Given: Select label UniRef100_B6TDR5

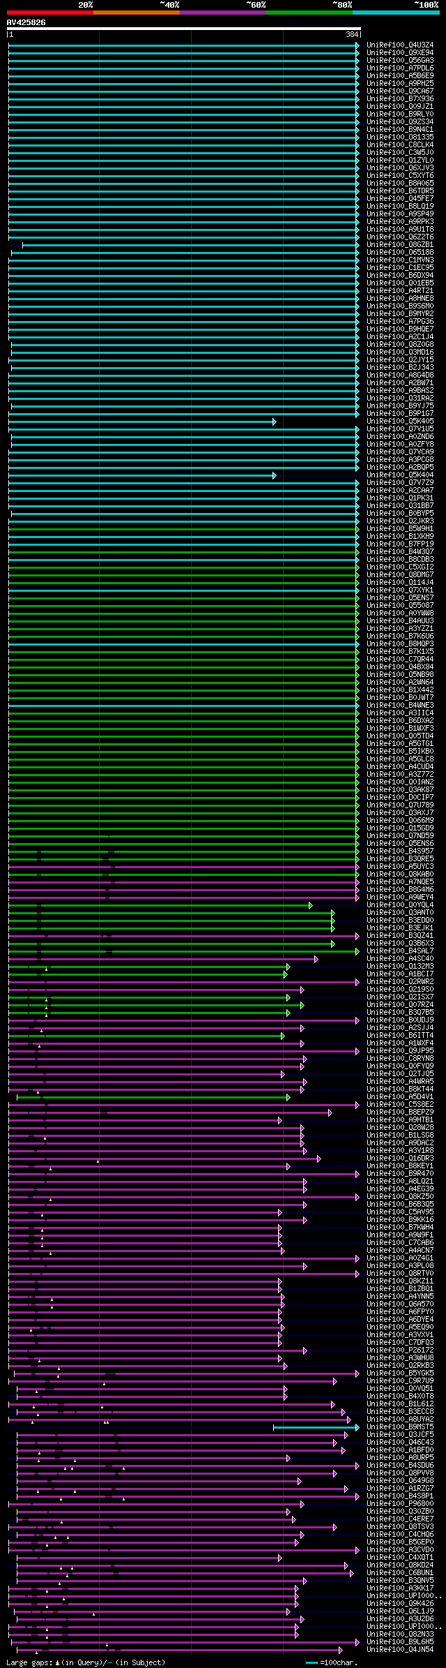Looking at the screenshot, I should [x=400, y=191].
